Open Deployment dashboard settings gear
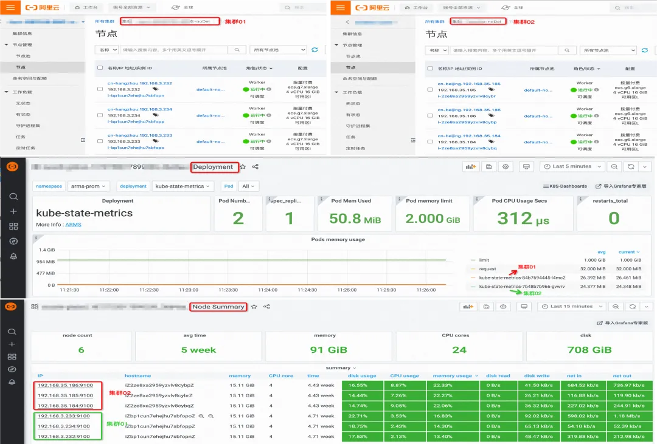This screenshot has height=444, width=657. click(506, 166)
